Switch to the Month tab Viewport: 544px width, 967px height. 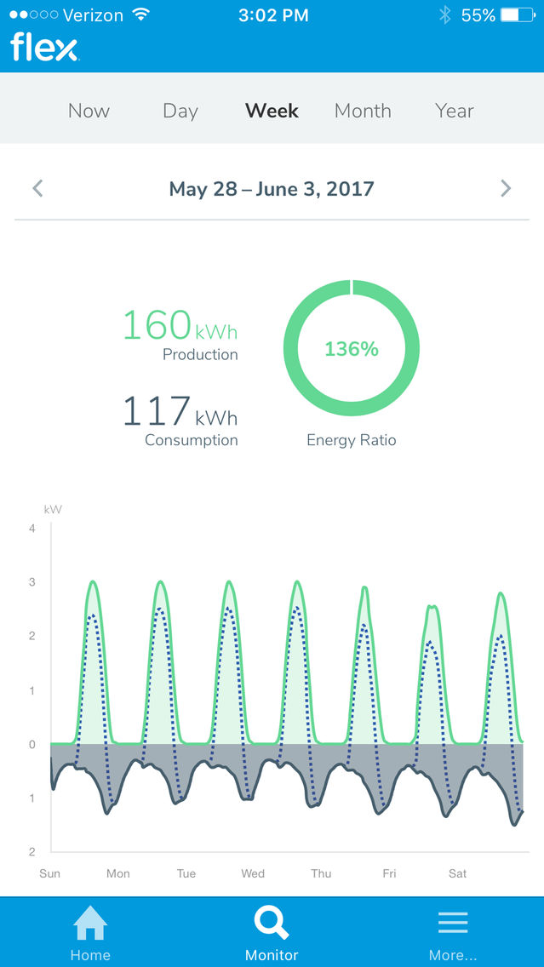point(363,111)
